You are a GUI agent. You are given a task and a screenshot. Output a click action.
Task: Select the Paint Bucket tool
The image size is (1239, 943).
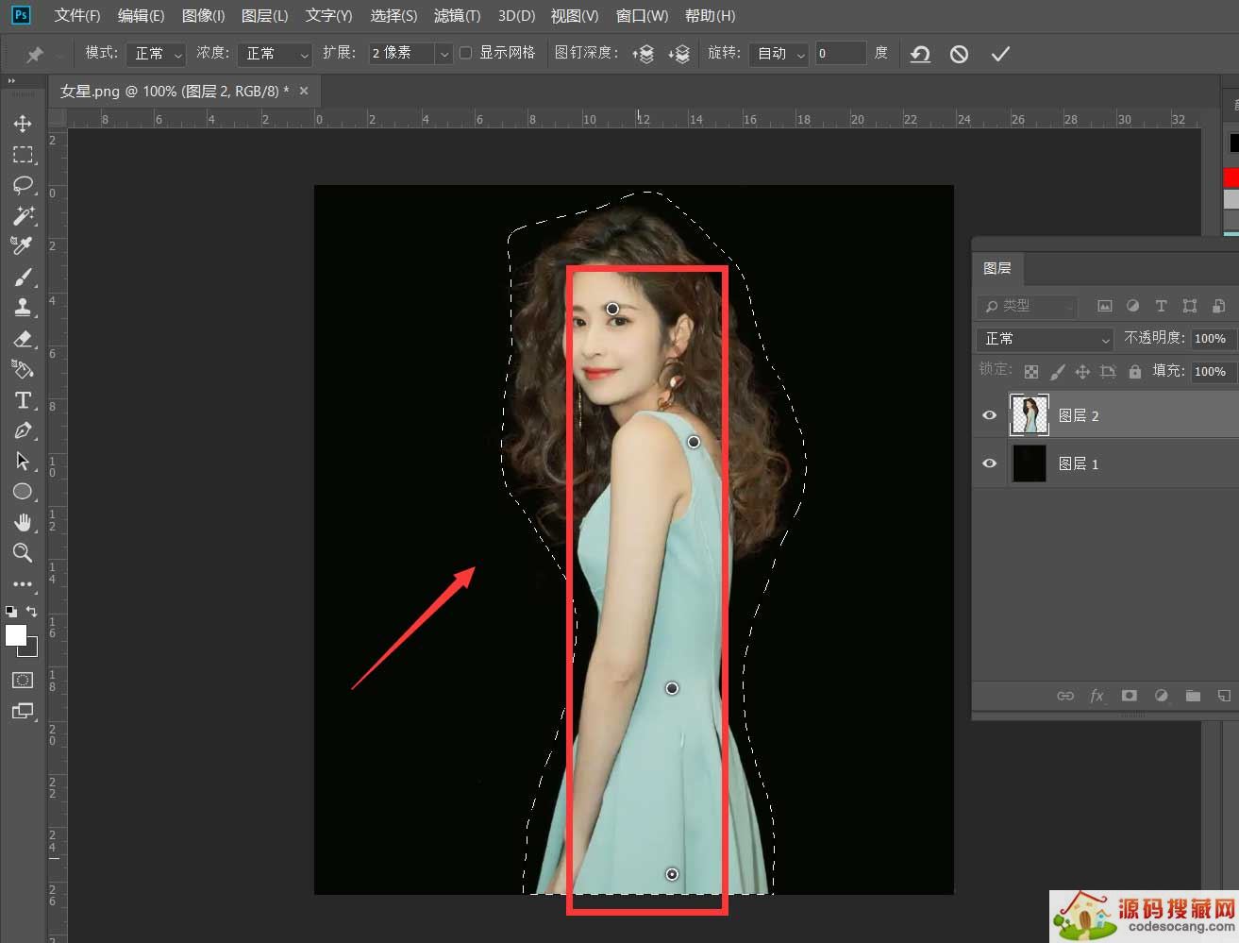tap(23, 369)
